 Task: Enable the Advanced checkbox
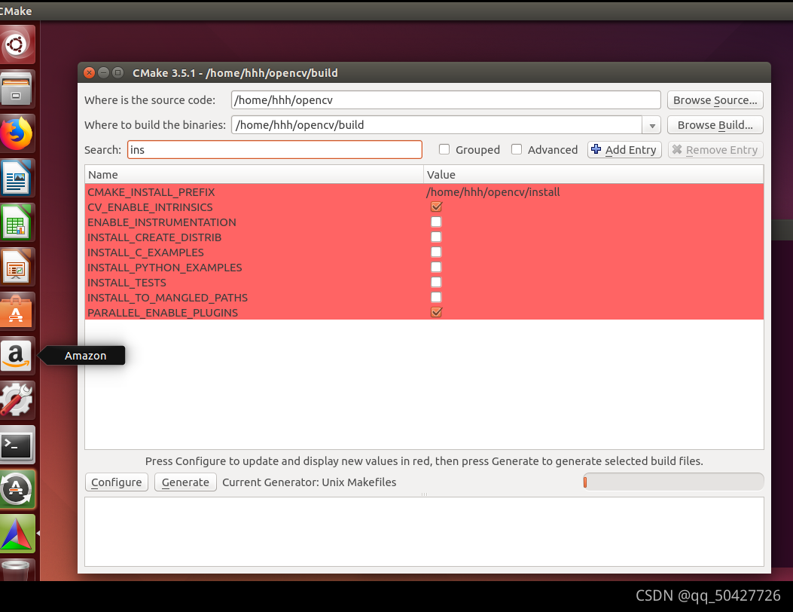517,149
